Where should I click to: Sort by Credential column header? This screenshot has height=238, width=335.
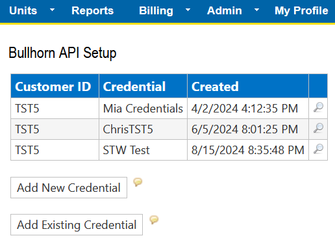(134, 86)
